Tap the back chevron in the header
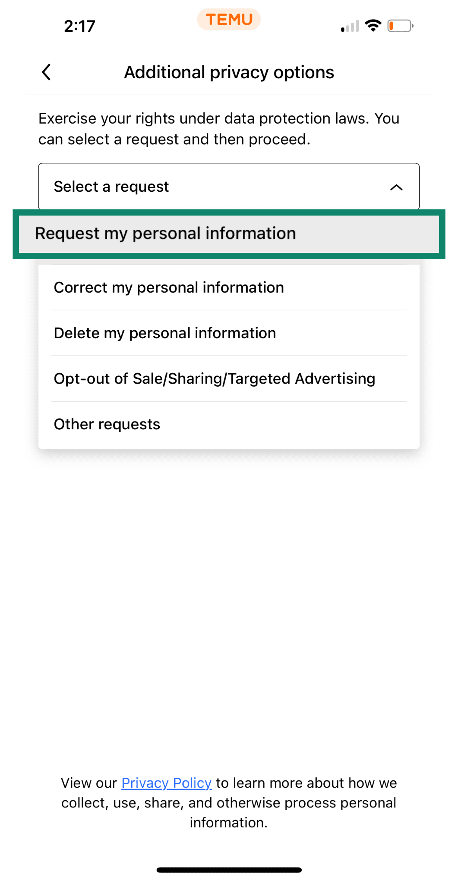This screenshot has height=881, width=458. pos(46,72)
